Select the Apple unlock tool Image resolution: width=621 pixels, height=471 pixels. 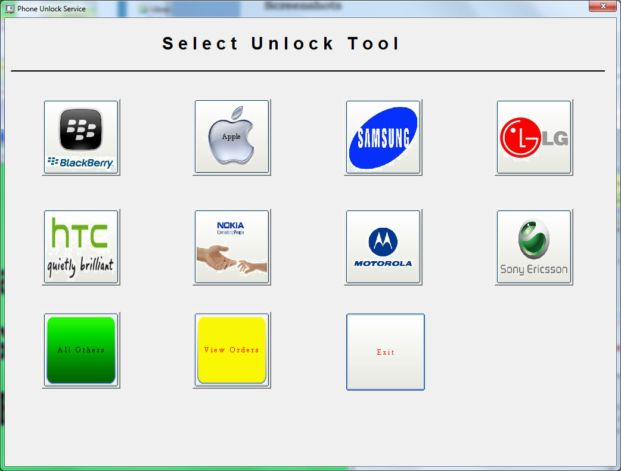click(232, 138)
